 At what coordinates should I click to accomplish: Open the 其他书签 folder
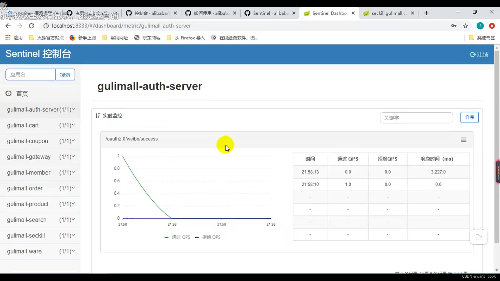482,38
